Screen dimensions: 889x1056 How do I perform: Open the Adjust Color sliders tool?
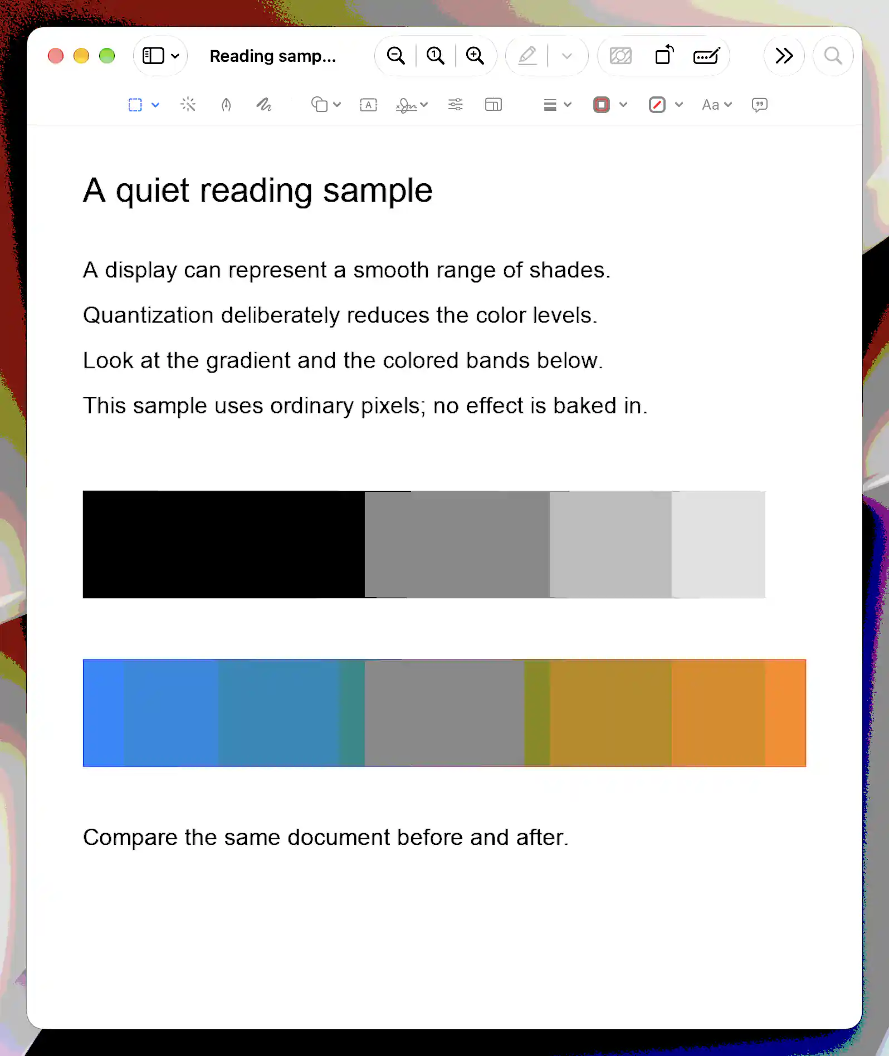click(455, 105)
